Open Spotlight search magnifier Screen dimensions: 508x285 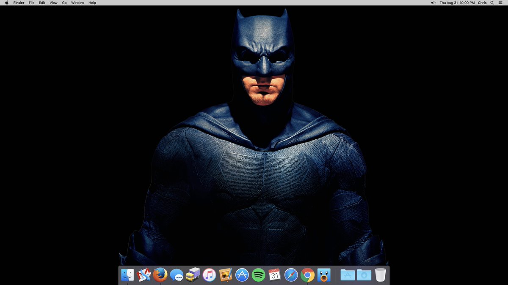492,3
